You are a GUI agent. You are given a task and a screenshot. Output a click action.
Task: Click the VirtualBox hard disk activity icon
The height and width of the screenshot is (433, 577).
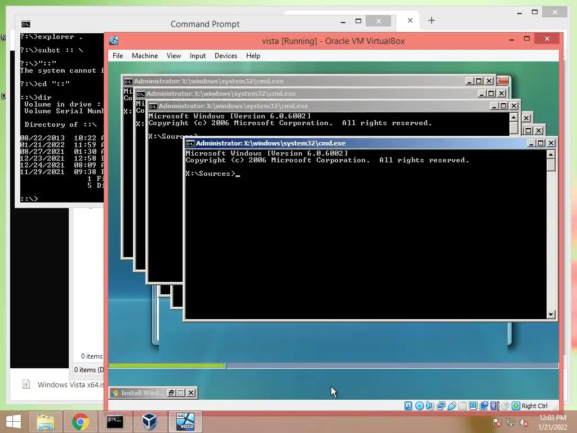[x=408, y=406]
